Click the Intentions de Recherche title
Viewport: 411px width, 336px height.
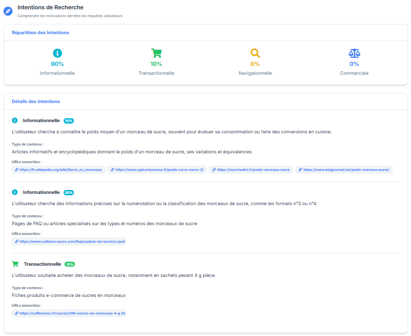pos(50,7)
